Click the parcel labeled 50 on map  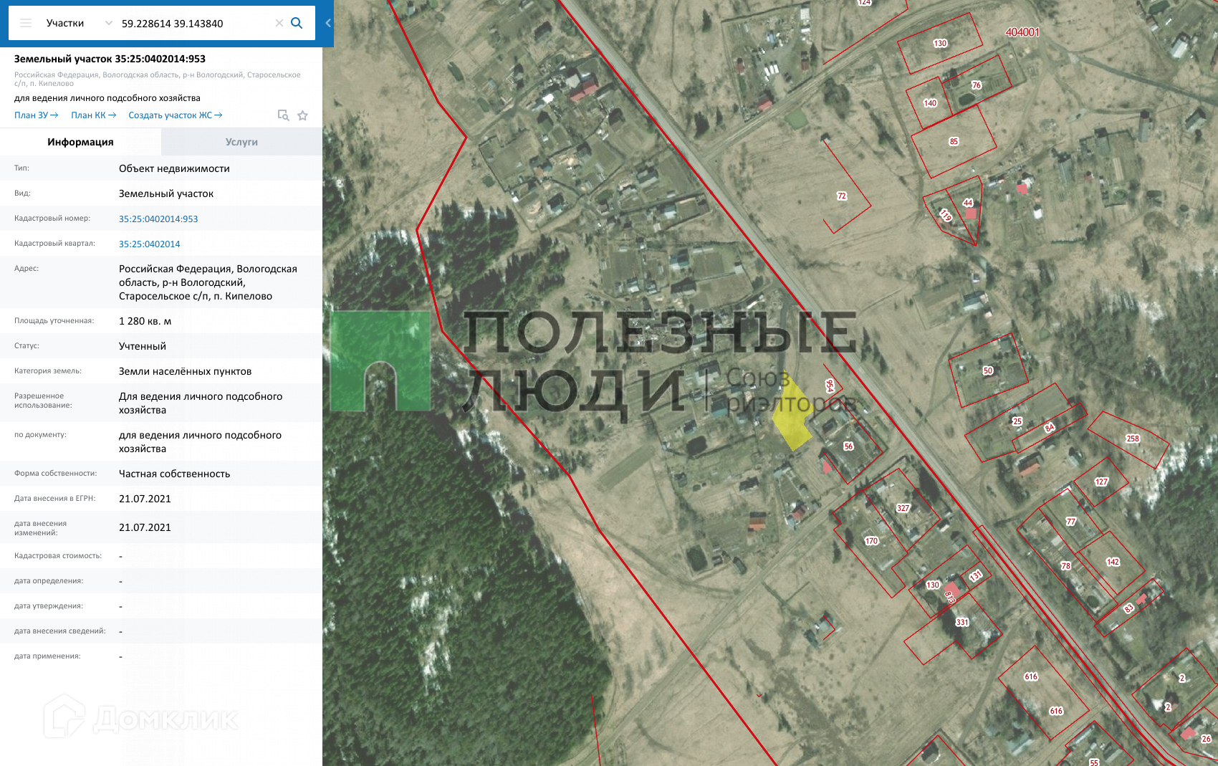(x=988, y=370)
